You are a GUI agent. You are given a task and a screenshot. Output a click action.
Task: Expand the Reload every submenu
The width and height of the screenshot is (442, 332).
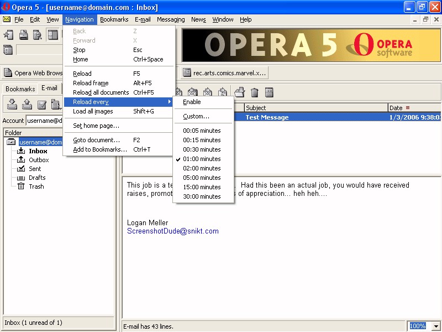(118, 102)
